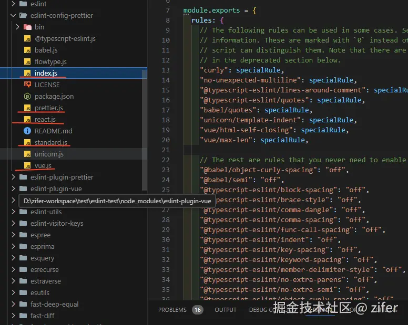This screenshot has height=325, width=408.
Task: Click "@babel/semi" on line 24
Action: (x=226, y=180)
